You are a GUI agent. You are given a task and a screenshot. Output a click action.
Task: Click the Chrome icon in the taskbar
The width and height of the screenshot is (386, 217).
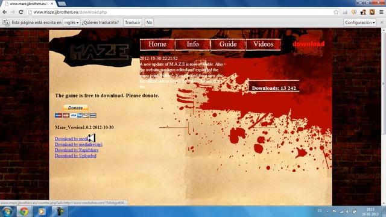[24, 212]
